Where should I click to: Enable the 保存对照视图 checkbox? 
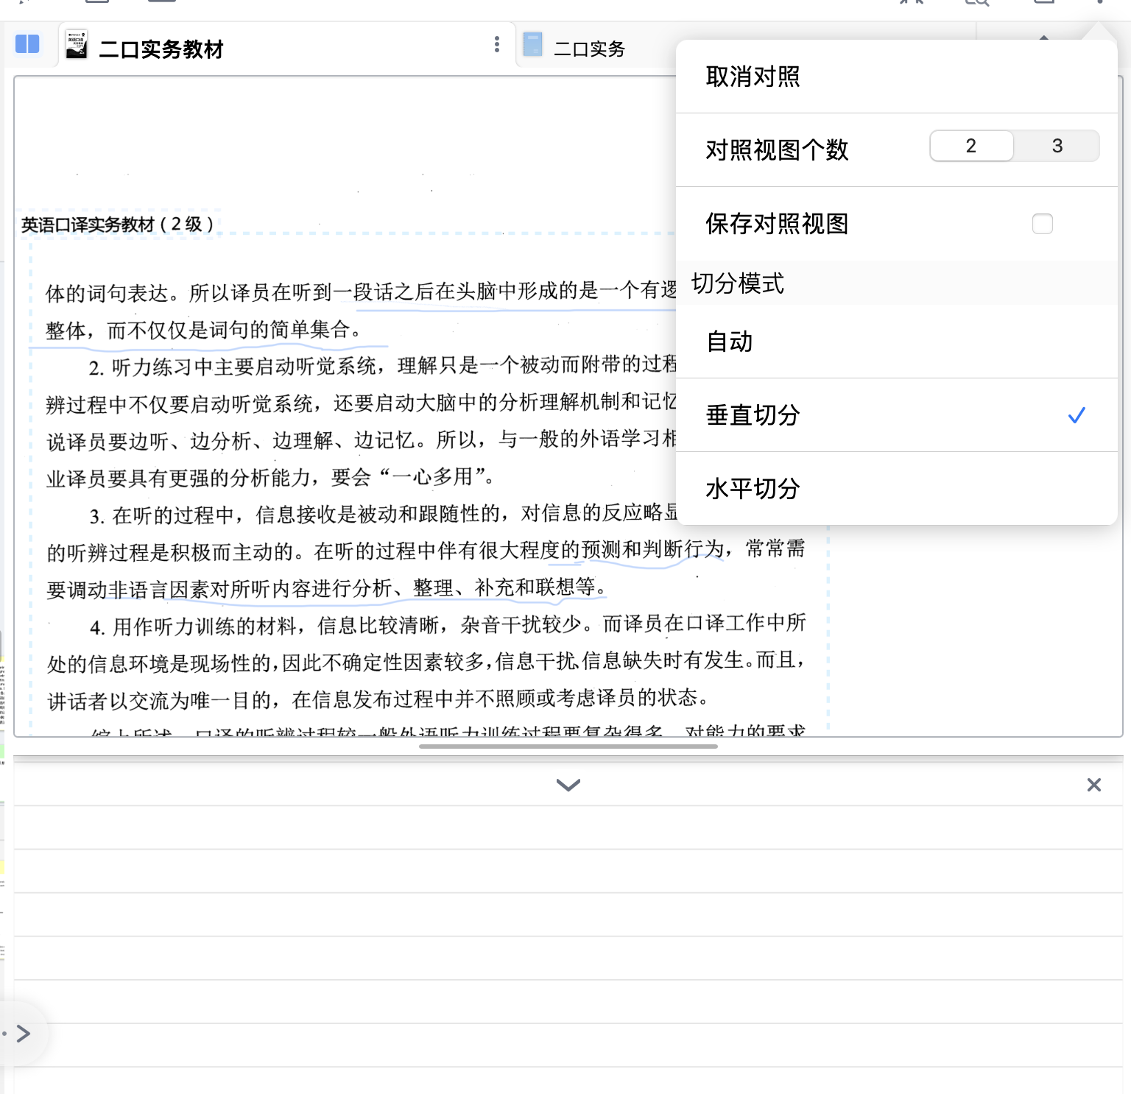(x=1042, y=224)
